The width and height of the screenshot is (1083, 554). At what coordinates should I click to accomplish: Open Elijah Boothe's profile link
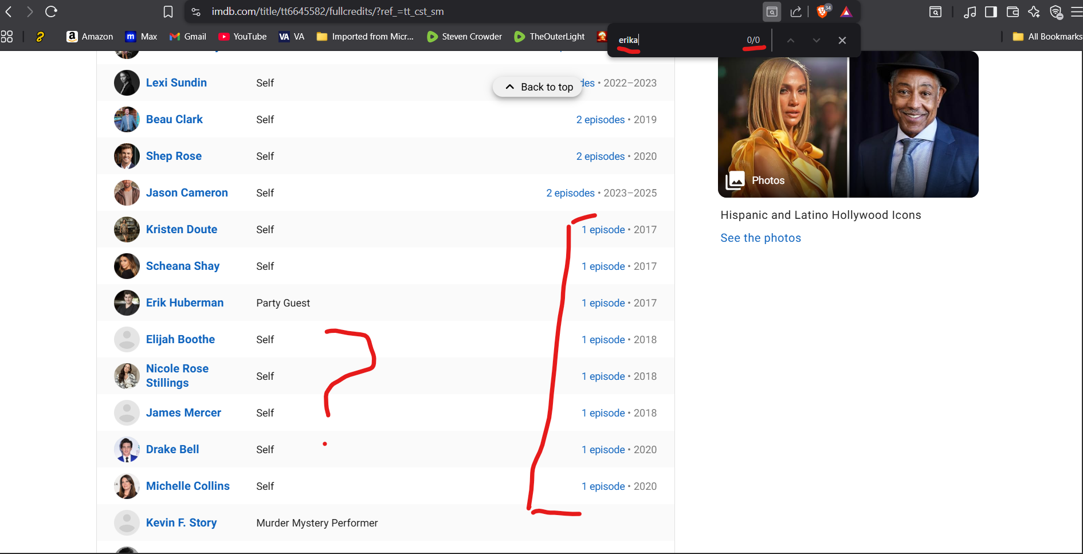coord(180,339)
